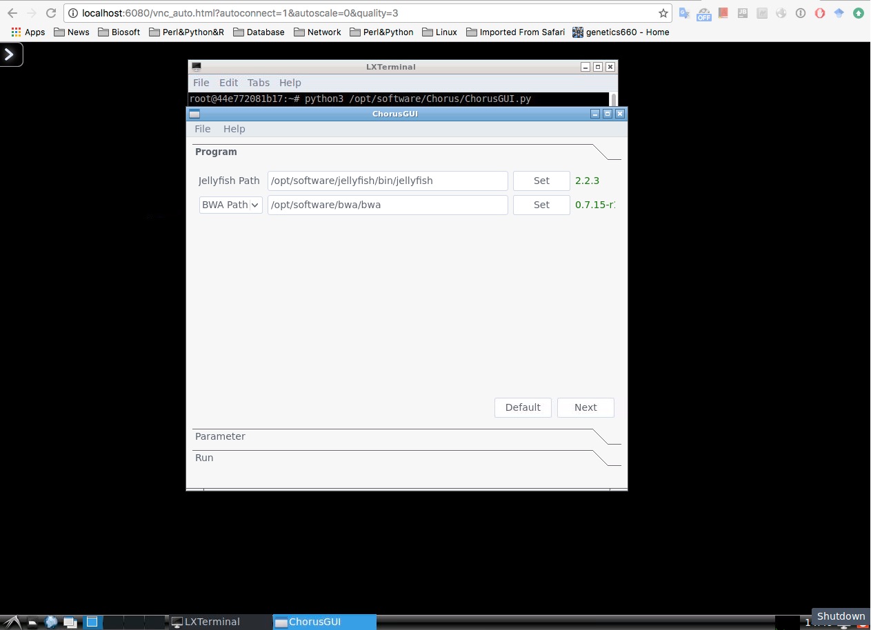Click the Jellyfish version text 2.2.3
This screenshot has height=630, width=871.
tap(587, 181)
